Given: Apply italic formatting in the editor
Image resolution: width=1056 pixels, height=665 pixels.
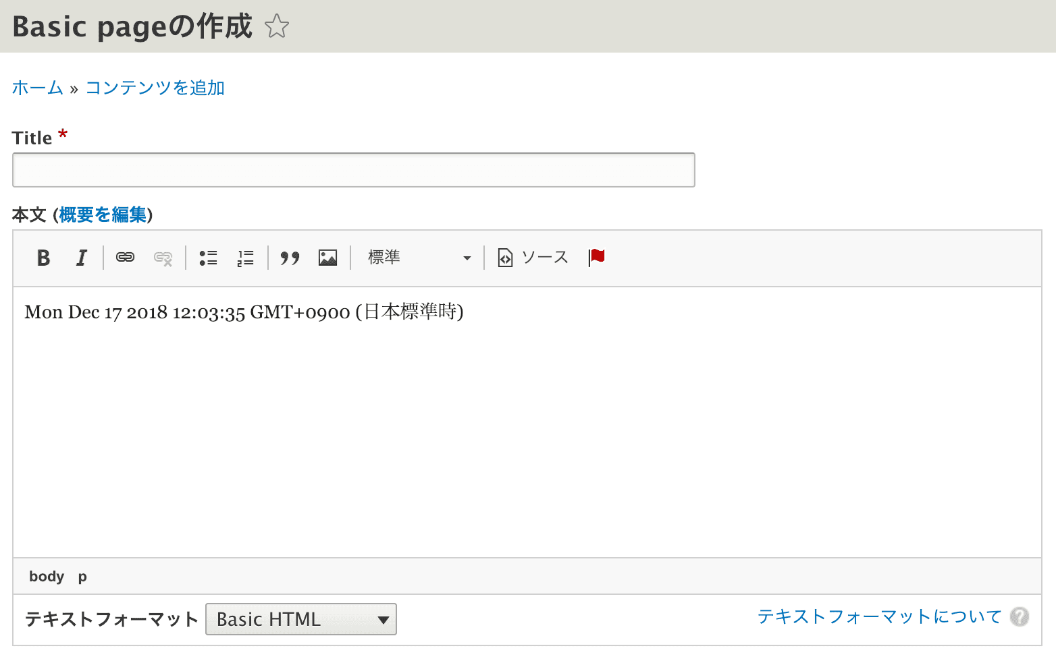Looking at the screenshot, I should 81,257.
